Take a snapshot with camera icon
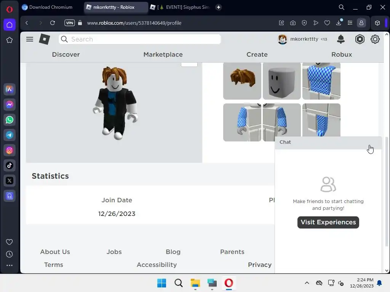 coord(293,23)
